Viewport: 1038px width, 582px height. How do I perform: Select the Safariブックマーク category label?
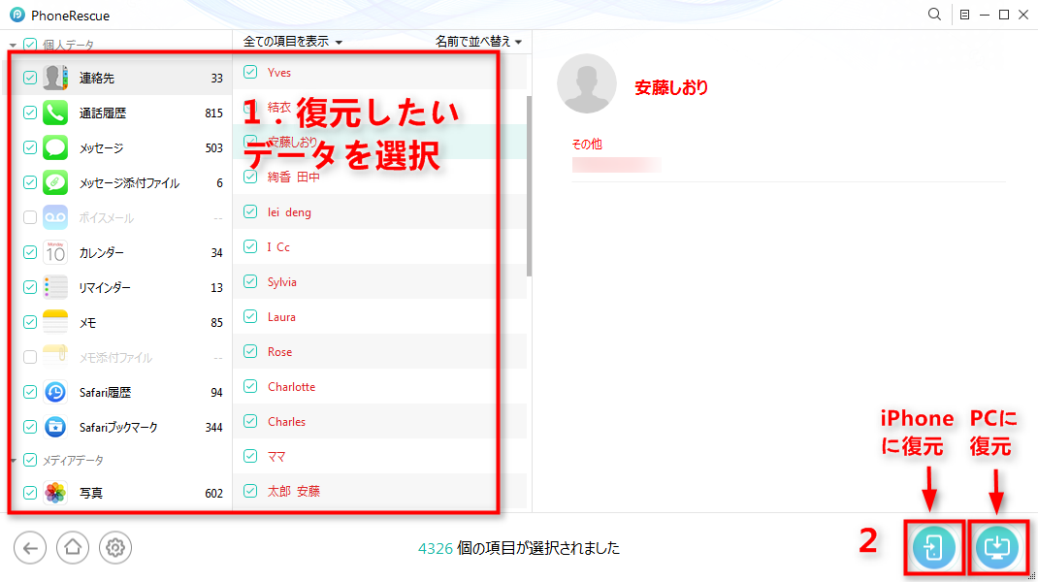coord(118,428)
